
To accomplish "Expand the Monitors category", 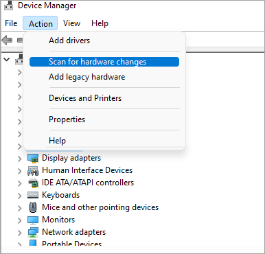I will [20, 220].
